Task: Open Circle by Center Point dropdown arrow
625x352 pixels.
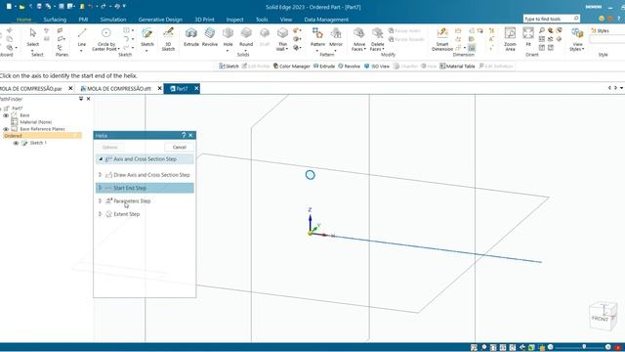Action: coord(119,49)
